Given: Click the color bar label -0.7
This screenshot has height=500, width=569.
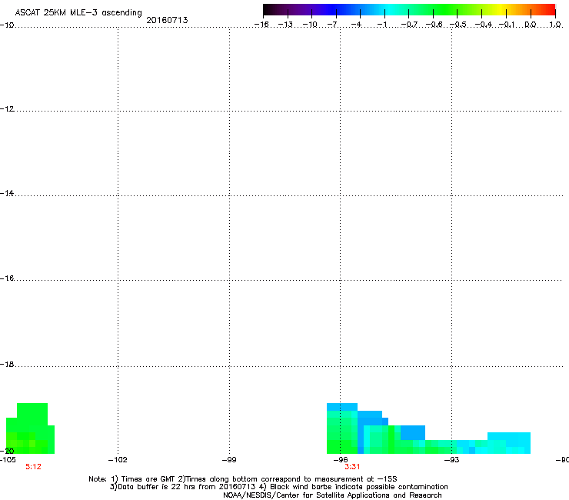Looking at the screenshot, I should point(409,25).
